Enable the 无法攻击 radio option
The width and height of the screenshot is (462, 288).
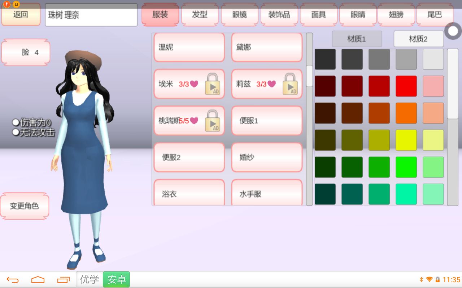pos(16,132)
